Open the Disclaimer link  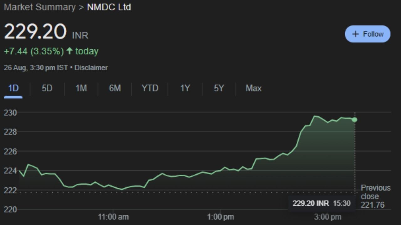[x=91, y=67]
